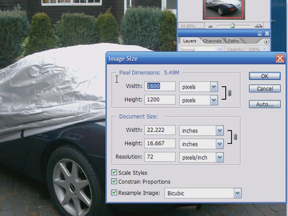This screenshot has width=288, height=216.
Task: Minimize the Layers palette
Action: pos(260,33)
